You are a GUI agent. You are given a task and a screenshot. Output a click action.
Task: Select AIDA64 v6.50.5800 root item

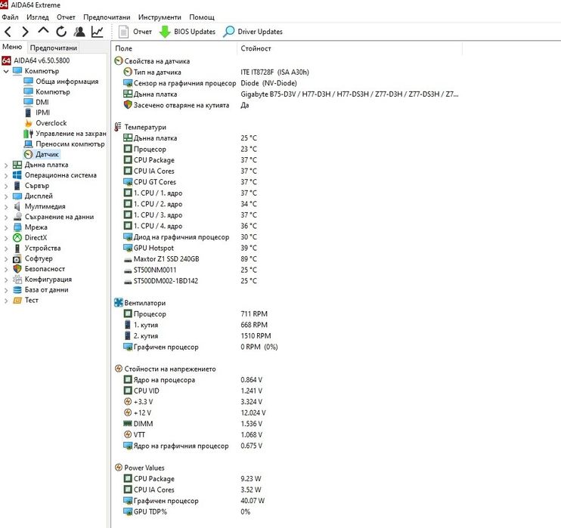point(42,60)
